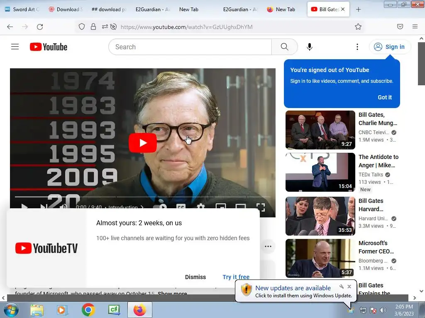
Task: Open the Action Center flag icon
Action: (373, 310)
